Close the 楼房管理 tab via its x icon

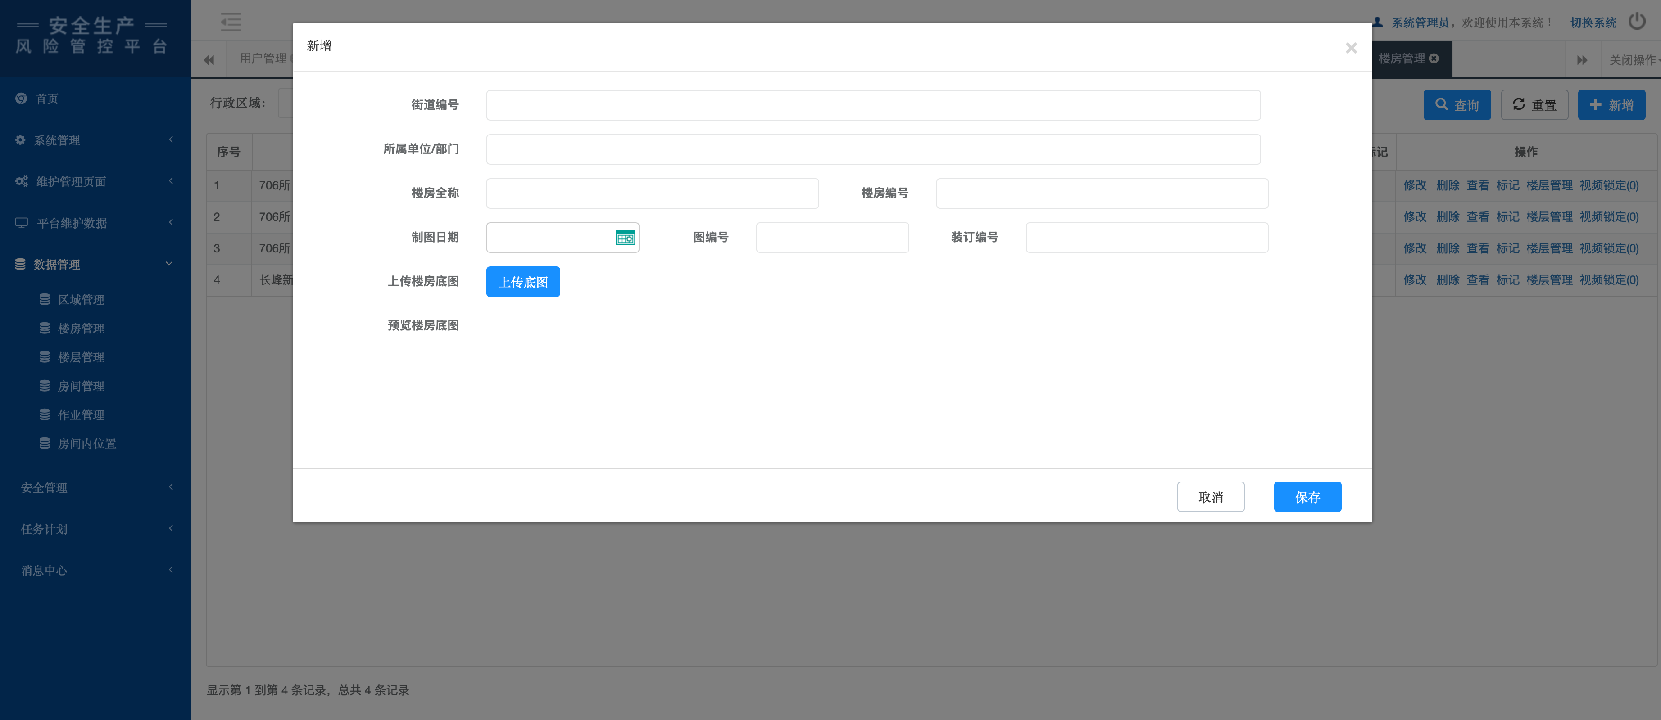click(1434, 58)
